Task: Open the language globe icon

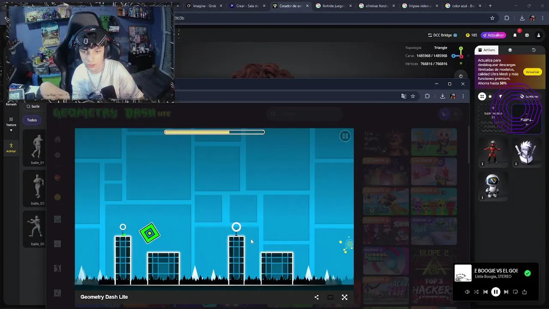Action: (527, 35)
